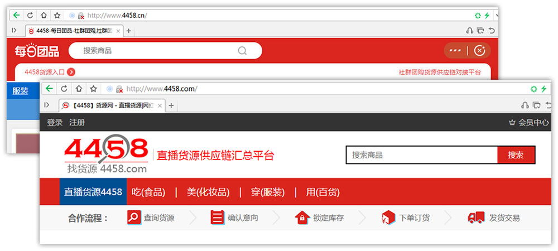The height and width of the screenshot is (251, 558).
Task: Bookmark star in 4458.com browser window
Action: [x=93, y=89]
